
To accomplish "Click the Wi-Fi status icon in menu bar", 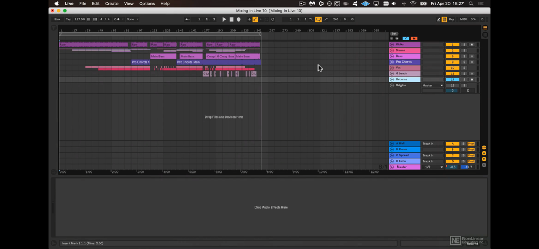I will [413, 3].
